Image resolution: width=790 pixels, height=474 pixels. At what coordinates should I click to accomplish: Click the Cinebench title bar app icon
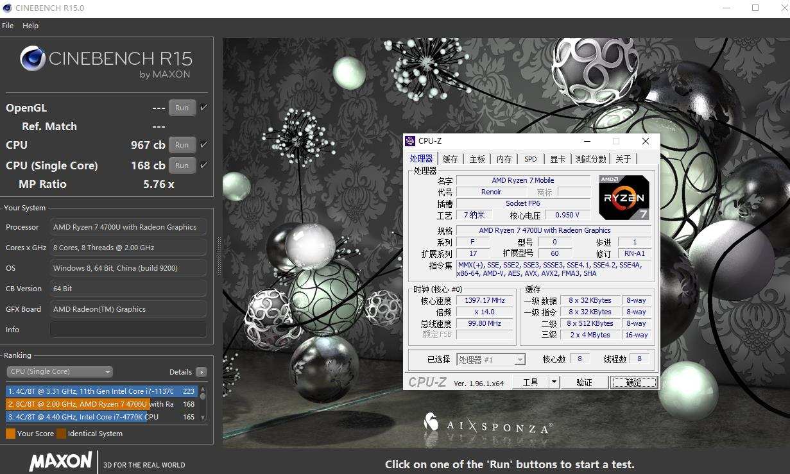click(7, 8)
